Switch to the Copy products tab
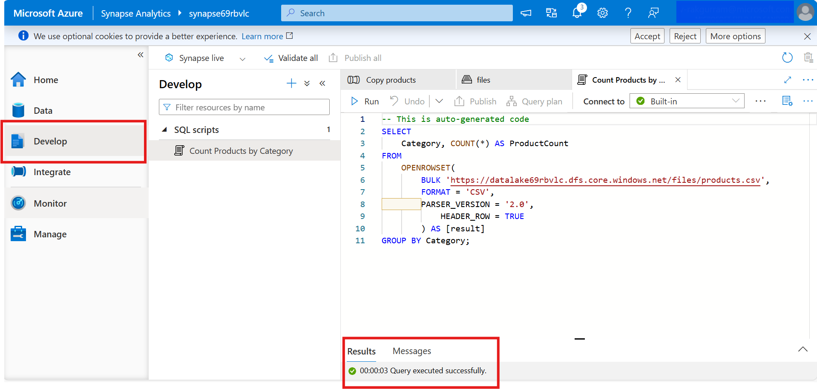The height and width of the screenshot is (389, 817). coord(398,80)
